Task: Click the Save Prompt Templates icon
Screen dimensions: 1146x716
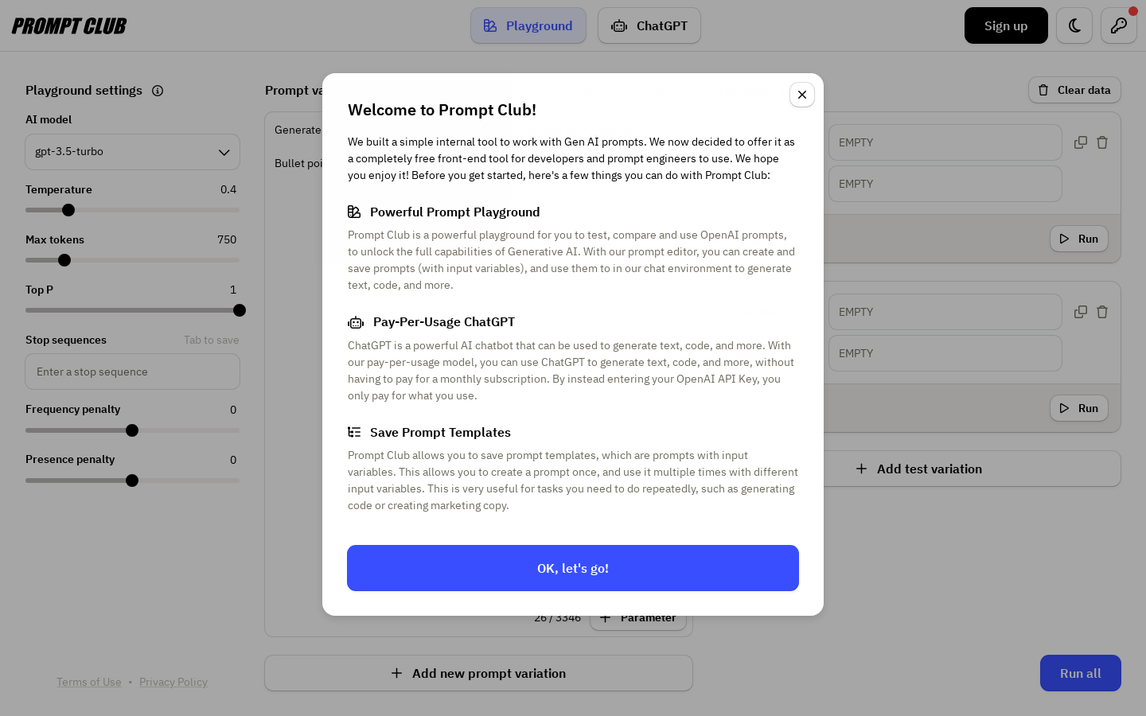Action: pyautogui.click(x=354, y=432)
